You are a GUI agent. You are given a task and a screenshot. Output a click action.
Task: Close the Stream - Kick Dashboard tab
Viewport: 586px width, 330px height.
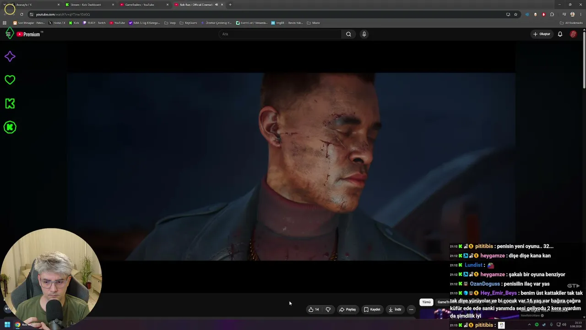113,5
